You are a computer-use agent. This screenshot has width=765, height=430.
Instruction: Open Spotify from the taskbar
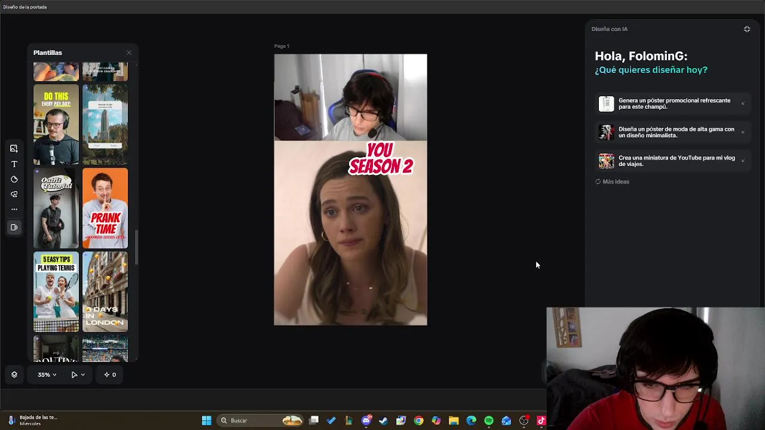point(489,420)
